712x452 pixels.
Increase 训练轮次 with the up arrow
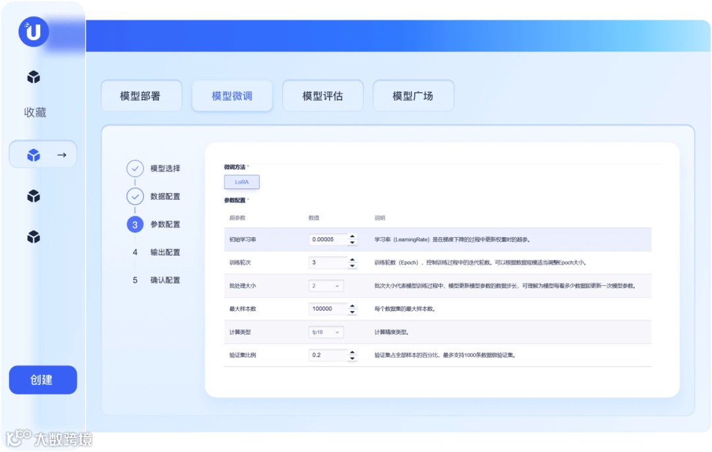point(352,259)
